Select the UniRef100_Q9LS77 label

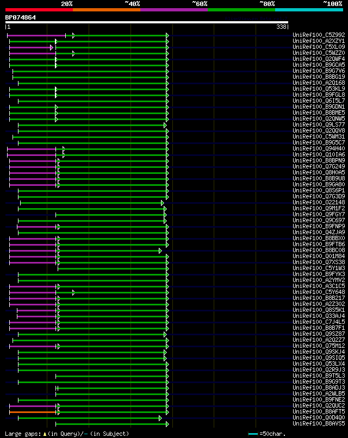coord(319,125)
